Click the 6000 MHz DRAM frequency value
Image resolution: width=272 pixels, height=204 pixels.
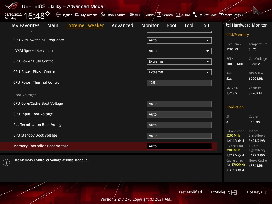[256, 79]
